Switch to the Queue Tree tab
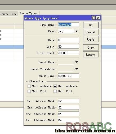Screen dimensions: 116x134 pyautogui.click(x=8, y=14)
